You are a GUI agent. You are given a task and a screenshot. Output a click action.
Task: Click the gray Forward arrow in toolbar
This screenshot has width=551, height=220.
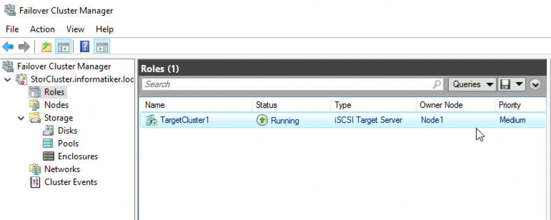pos(24,46)
